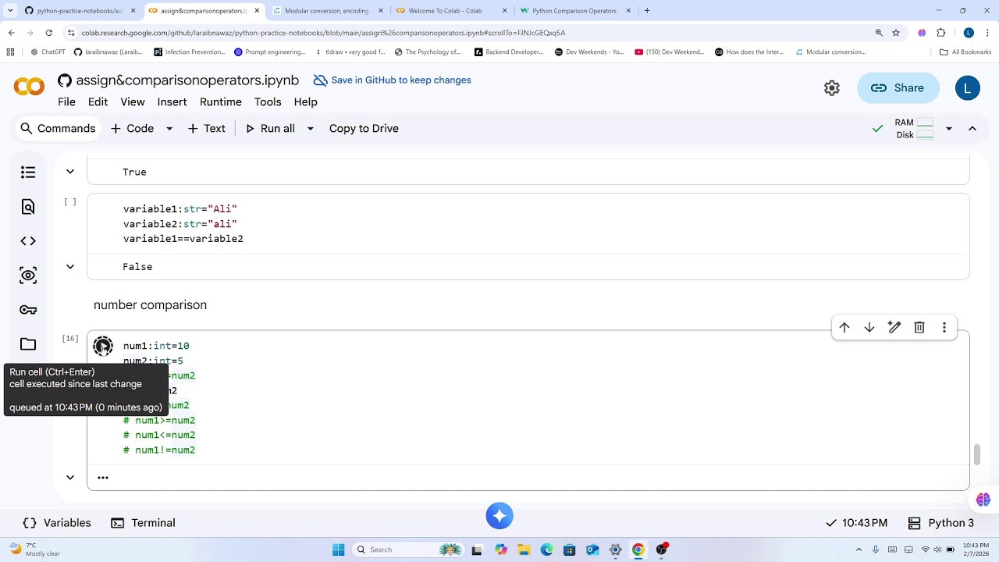Image resolution: width=999 pixels, height=562 pixels.
Task: Click Run all button
Action: (x=270, y=129)
